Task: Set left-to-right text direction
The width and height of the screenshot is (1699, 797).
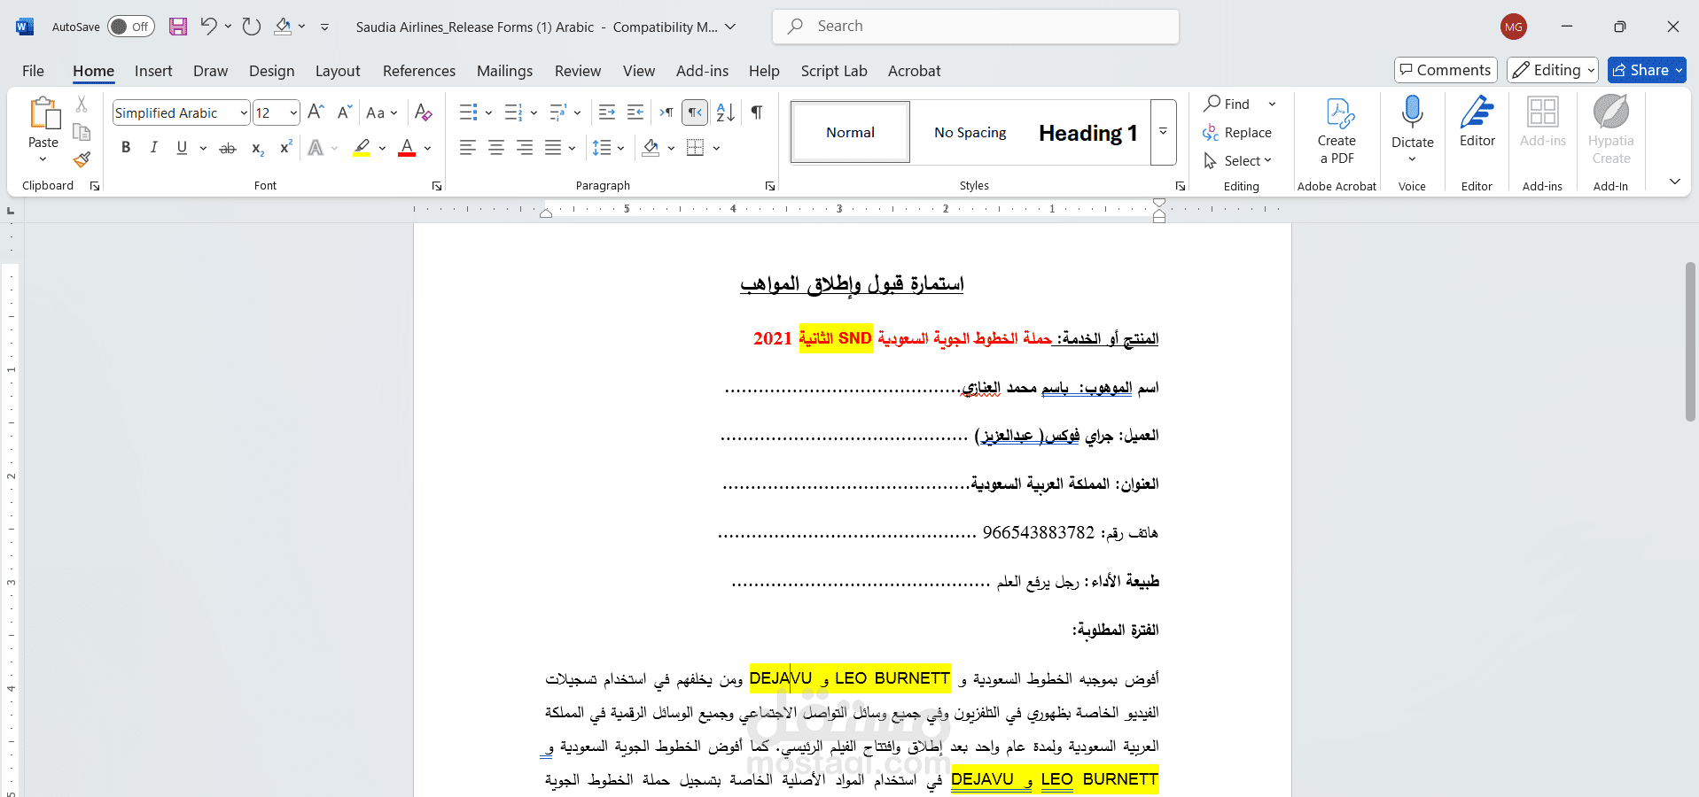Action: tap(666, 112)
